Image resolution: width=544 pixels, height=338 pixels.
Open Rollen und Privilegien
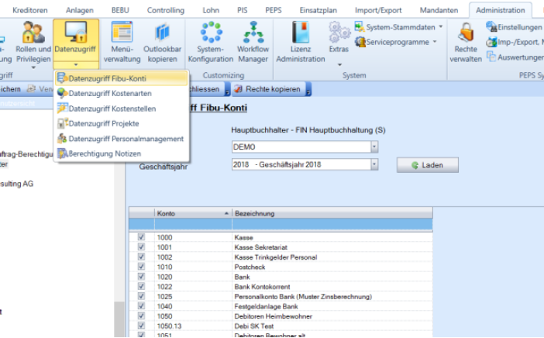(33, 43)
